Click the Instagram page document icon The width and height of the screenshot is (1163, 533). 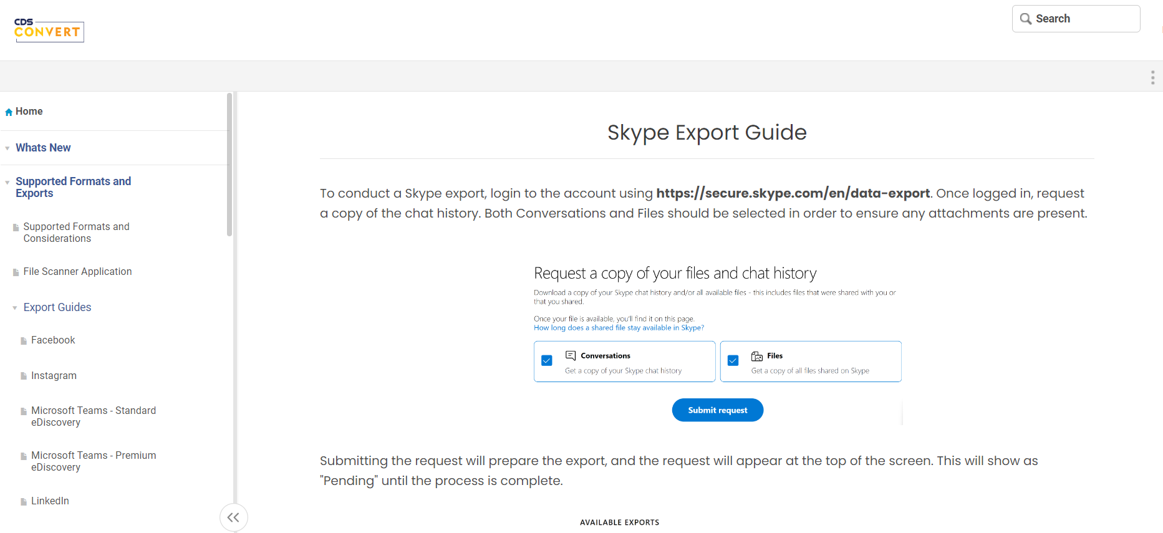pos(24,377)
